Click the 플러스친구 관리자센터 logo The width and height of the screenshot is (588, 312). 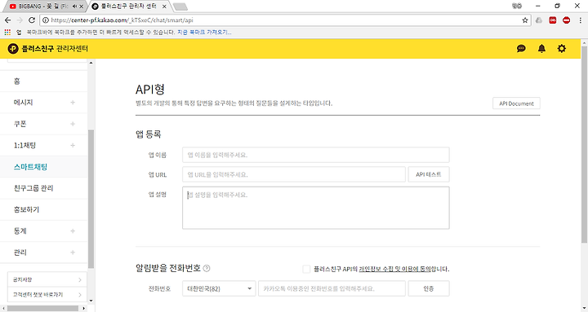click(47, 49)
